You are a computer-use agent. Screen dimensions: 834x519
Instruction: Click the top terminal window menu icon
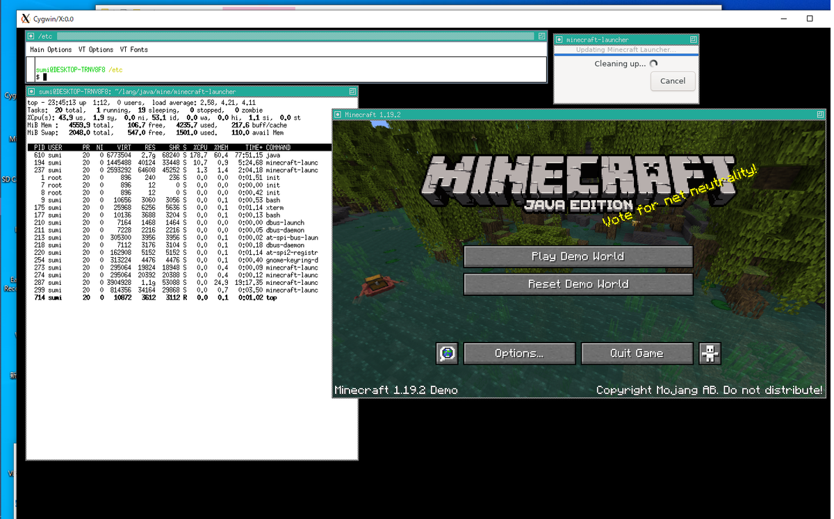pyautogui.click(x=31, y=91)
